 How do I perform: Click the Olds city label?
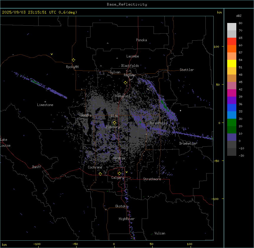coord(114,116)
